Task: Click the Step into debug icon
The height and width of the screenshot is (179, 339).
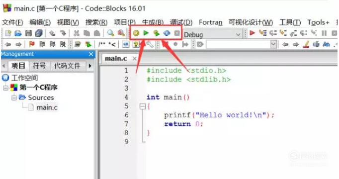Action: 283,33
